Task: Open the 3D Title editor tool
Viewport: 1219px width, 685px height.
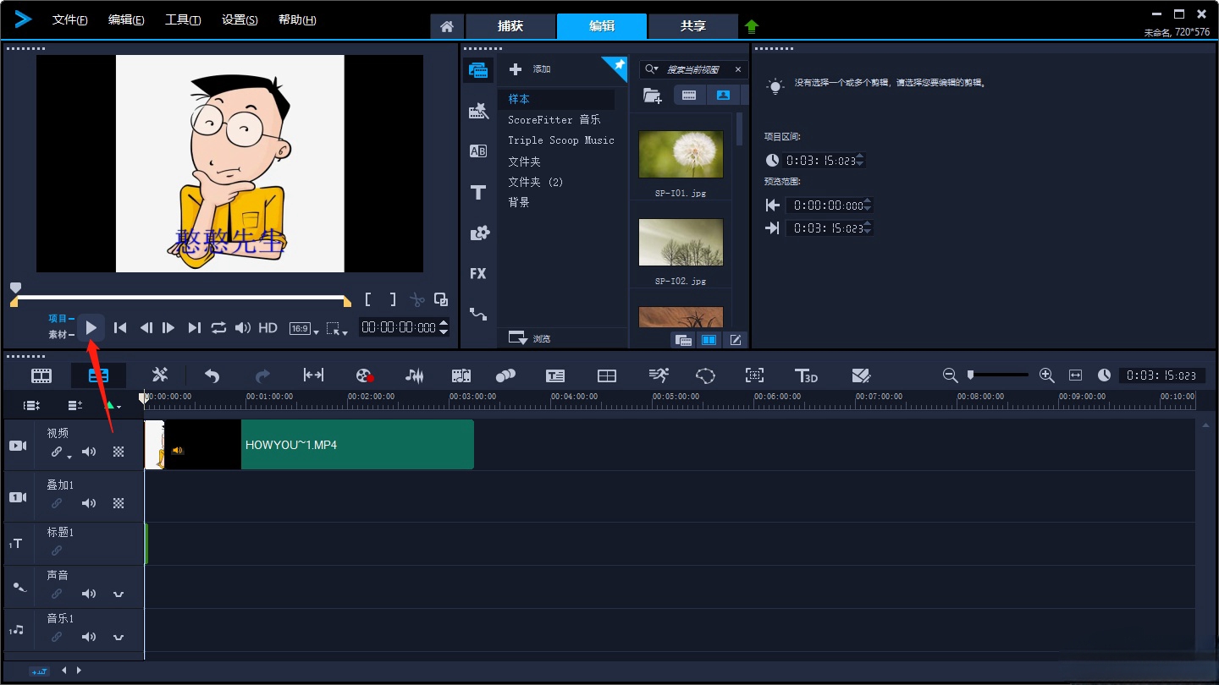Action: pyautogui.click(x=806, y=375)
